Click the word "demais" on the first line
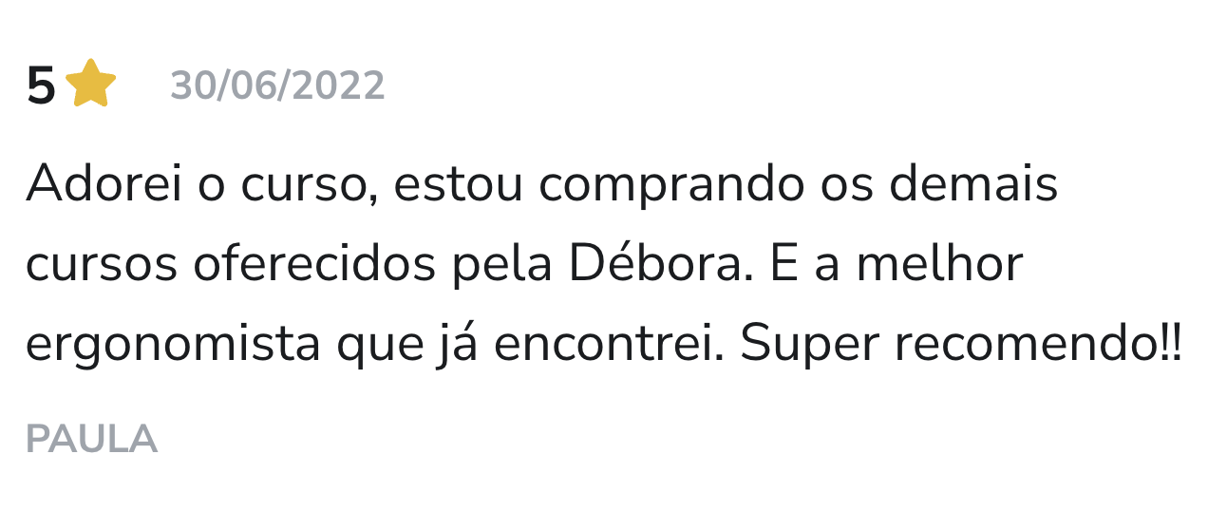Image resolution: width=1227 pixels, height=511 pixels. (x=972, y=183)
